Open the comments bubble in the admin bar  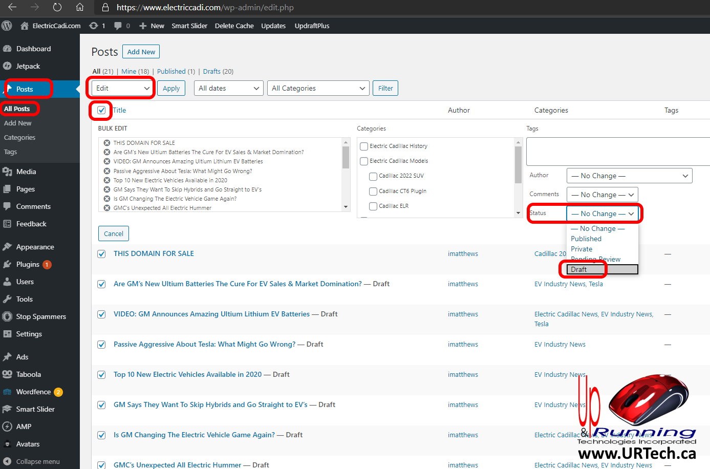click(119, 26)
